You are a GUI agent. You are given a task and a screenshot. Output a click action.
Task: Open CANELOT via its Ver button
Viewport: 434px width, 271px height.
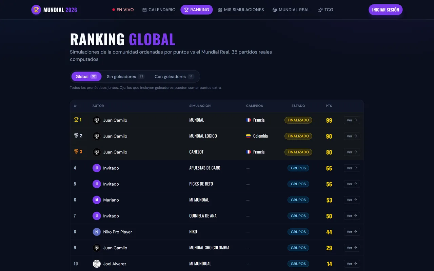[352, 152]
